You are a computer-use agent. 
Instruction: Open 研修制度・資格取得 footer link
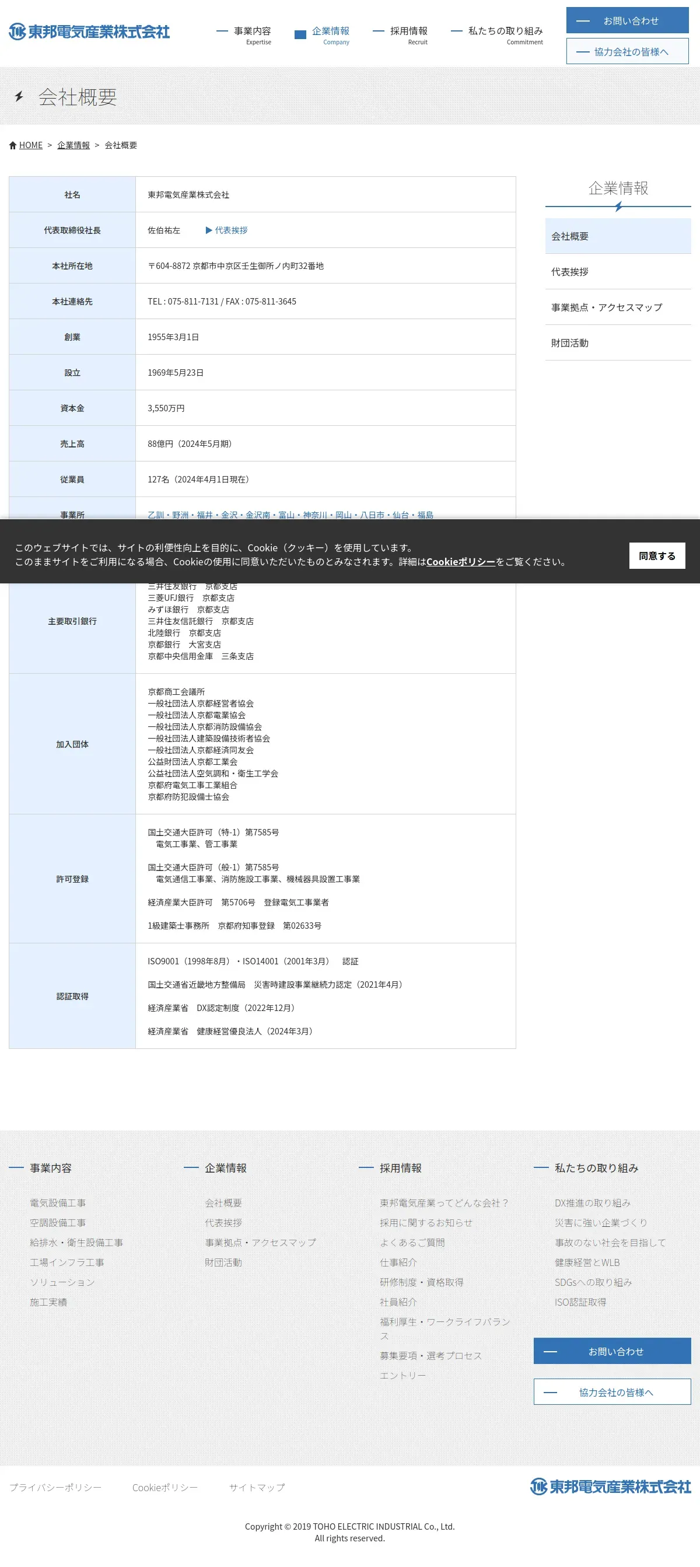pos(422,1282)
